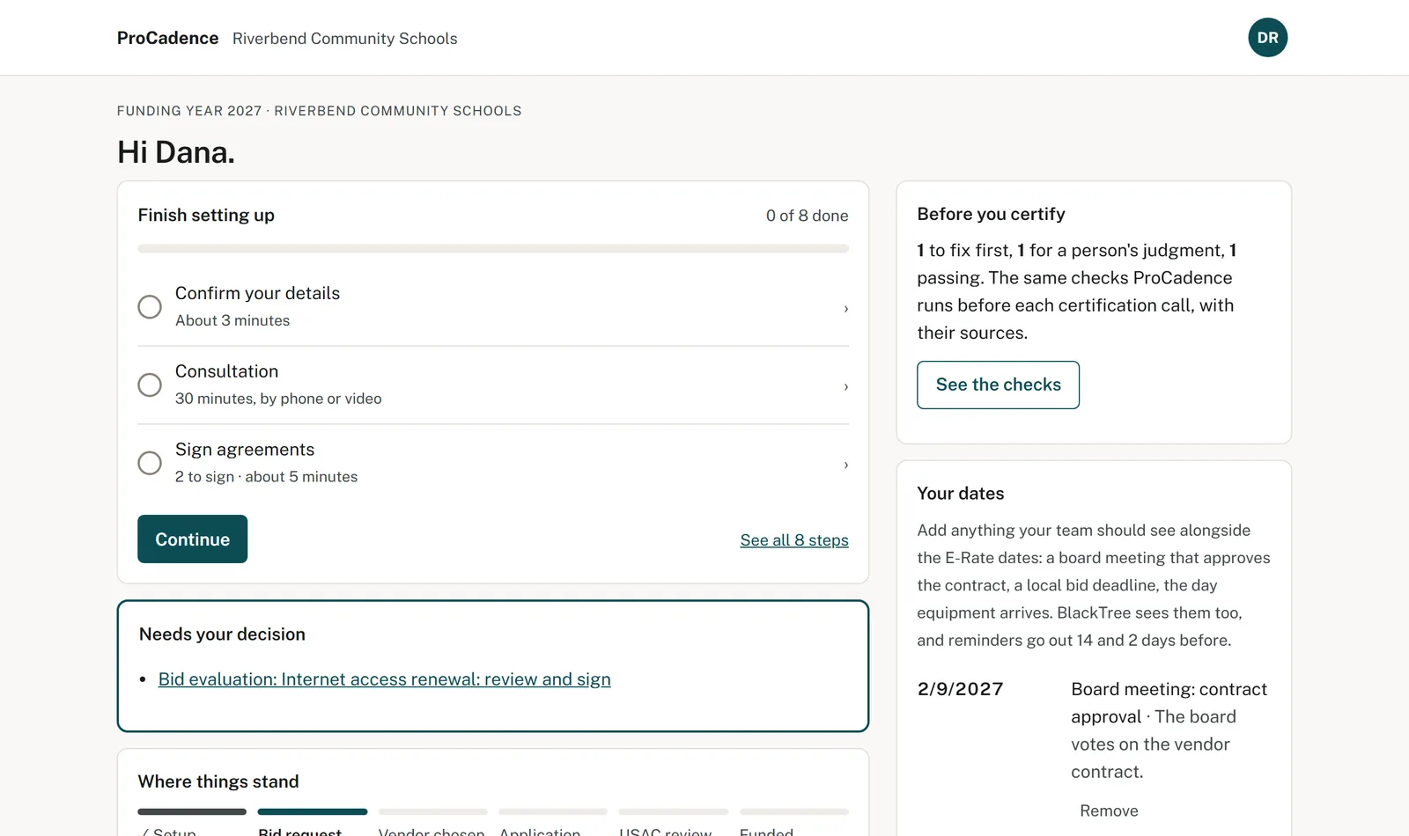Toggle the Consultation step circle

click(150, 385)
